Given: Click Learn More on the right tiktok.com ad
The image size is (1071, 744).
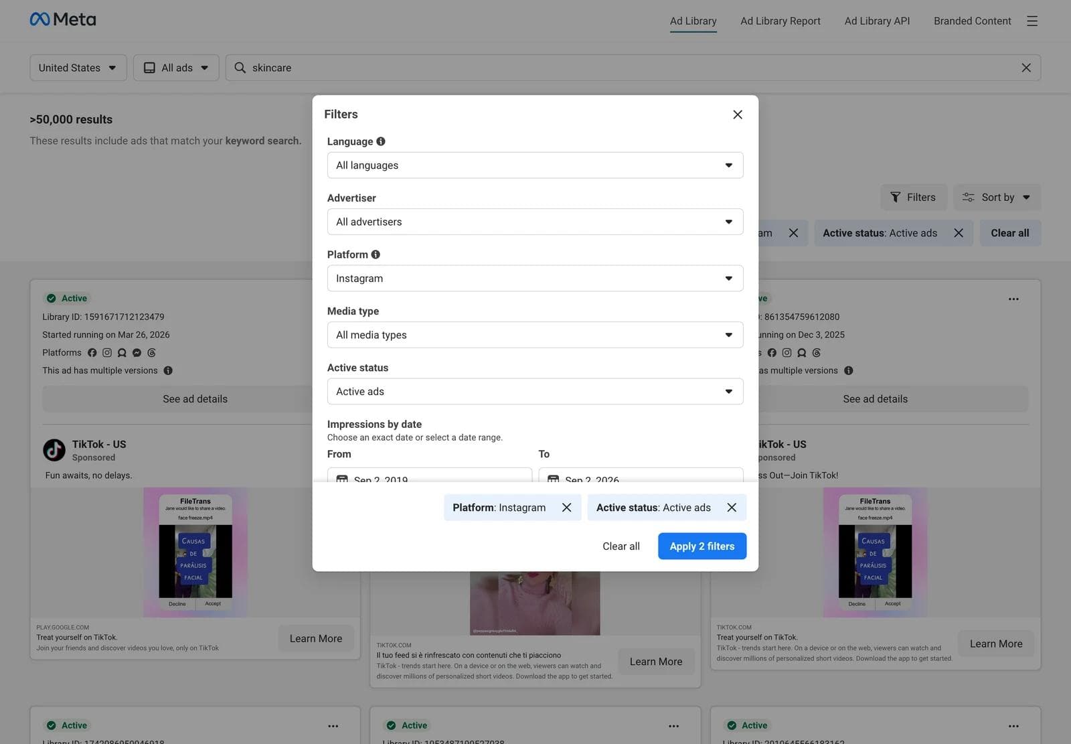Looking at the screenshot, I should pyautogui.click(x=996, y=644).
